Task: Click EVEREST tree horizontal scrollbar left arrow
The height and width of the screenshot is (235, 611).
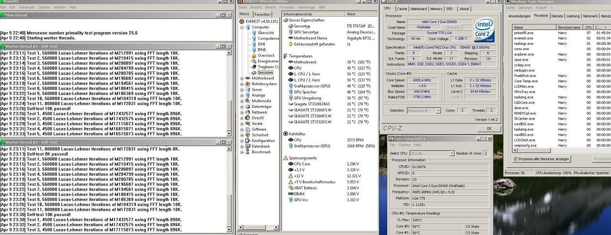Action: (241, 227)
